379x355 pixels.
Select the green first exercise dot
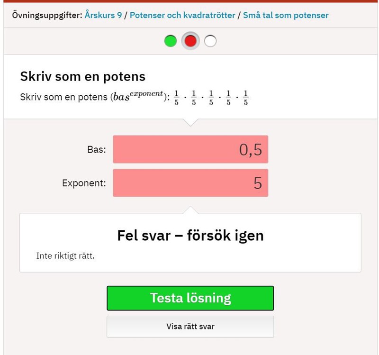(x=171, y=41)
